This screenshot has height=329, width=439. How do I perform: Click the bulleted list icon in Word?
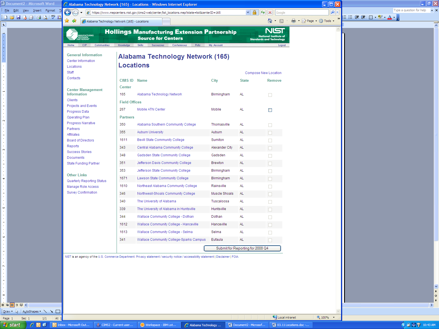click(350, 17)
